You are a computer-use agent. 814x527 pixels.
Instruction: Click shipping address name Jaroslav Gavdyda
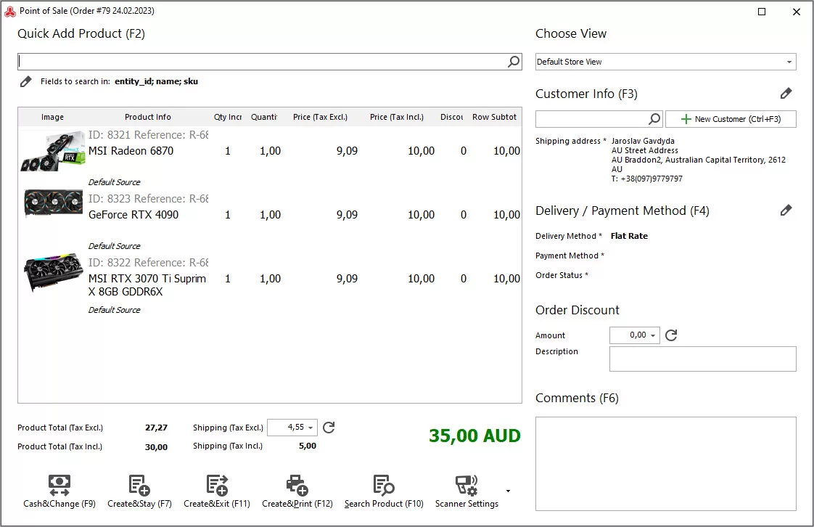pos(644,141)
